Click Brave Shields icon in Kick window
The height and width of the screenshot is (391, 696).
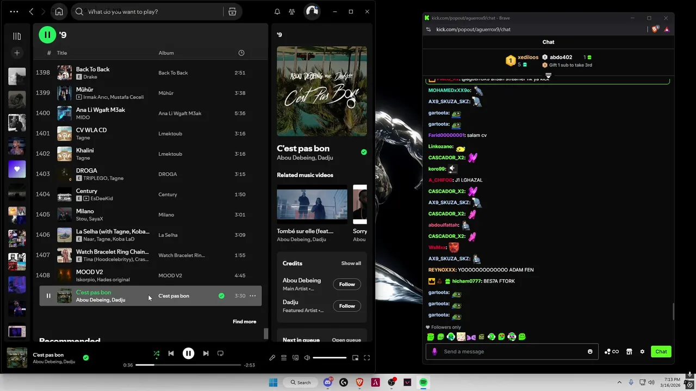tap(655, 29)
